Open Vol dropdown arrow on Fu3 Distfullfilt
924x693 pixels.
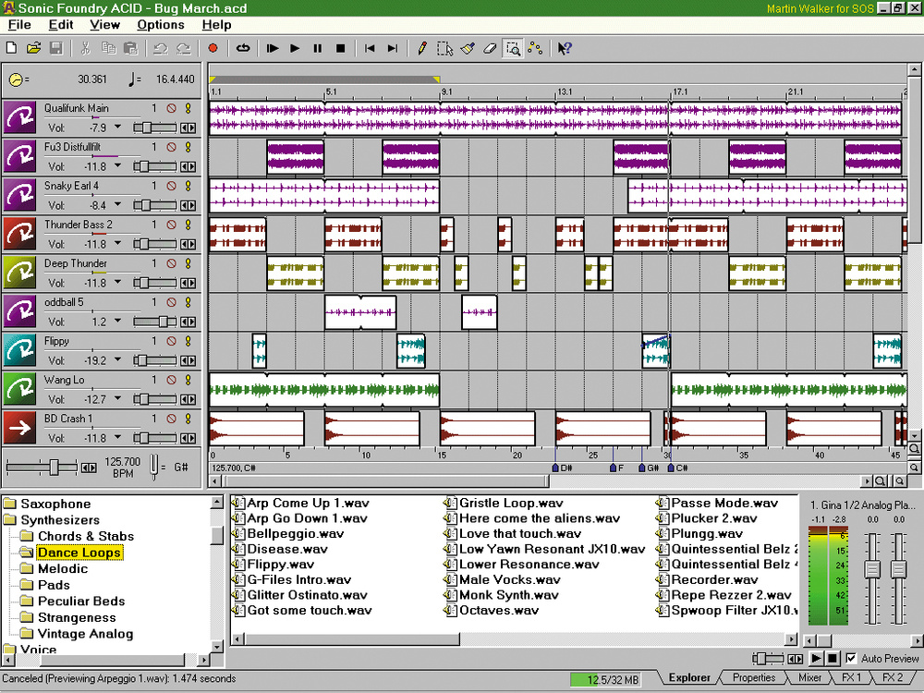tap(118, 166)
